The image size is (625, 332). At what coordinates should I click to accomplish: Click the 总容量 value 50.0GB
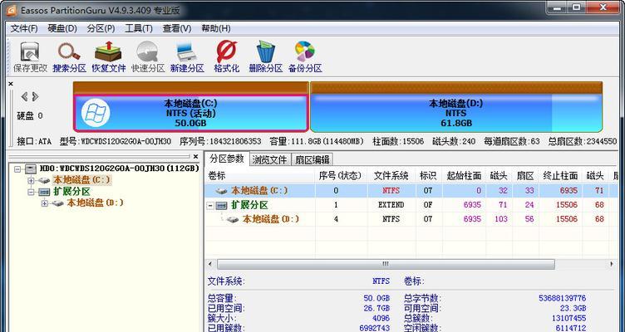click(376, 298)
